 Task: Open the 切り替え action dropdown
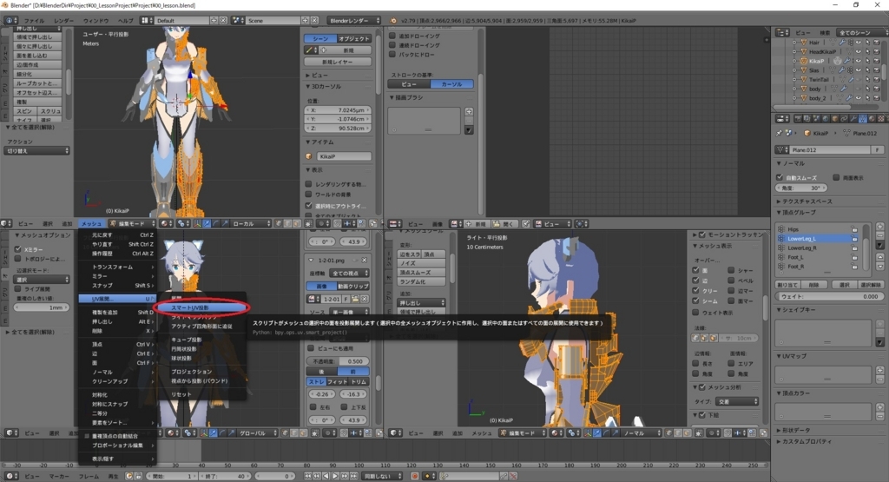pyautogui.click(x=37, y=151)
